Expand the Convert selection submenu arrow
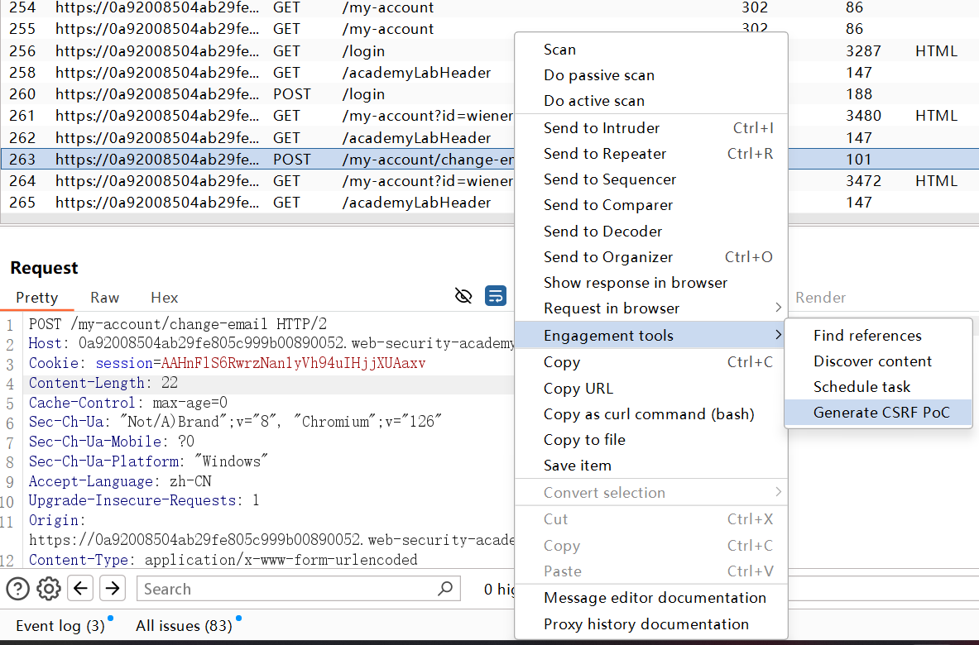Viewport: 979px width, 645px height. tap(778, 492)
